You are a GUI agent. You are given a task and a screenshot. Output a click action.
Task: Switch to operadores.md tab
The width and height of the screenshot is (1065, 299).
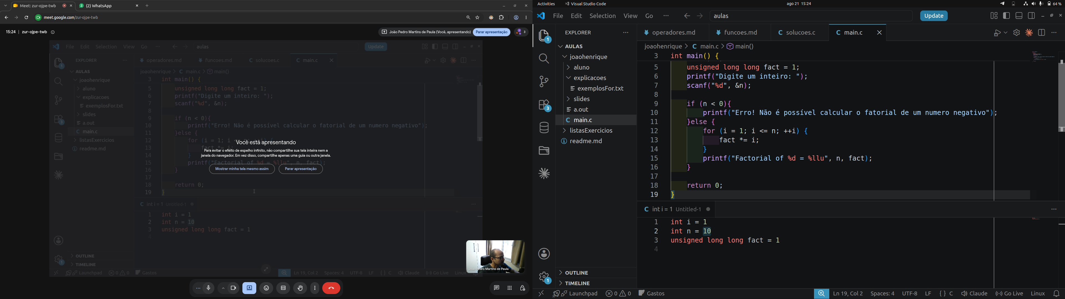[673, 33]
